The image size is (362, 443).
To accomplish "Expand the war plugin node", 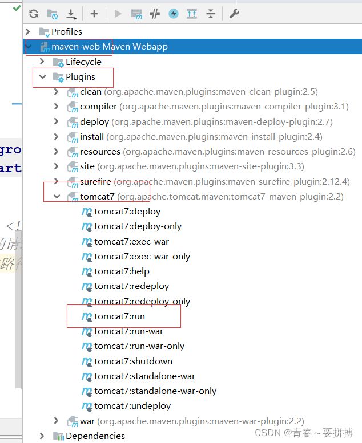I will tap(57, 421).
